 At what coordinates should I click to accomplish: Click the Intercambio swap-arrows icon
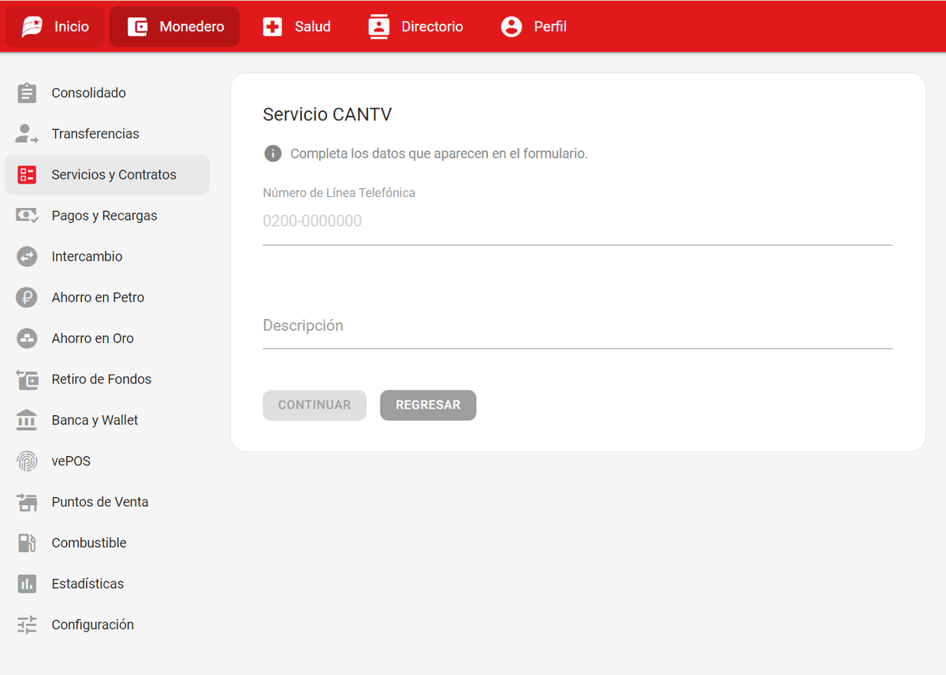(27, 257)
